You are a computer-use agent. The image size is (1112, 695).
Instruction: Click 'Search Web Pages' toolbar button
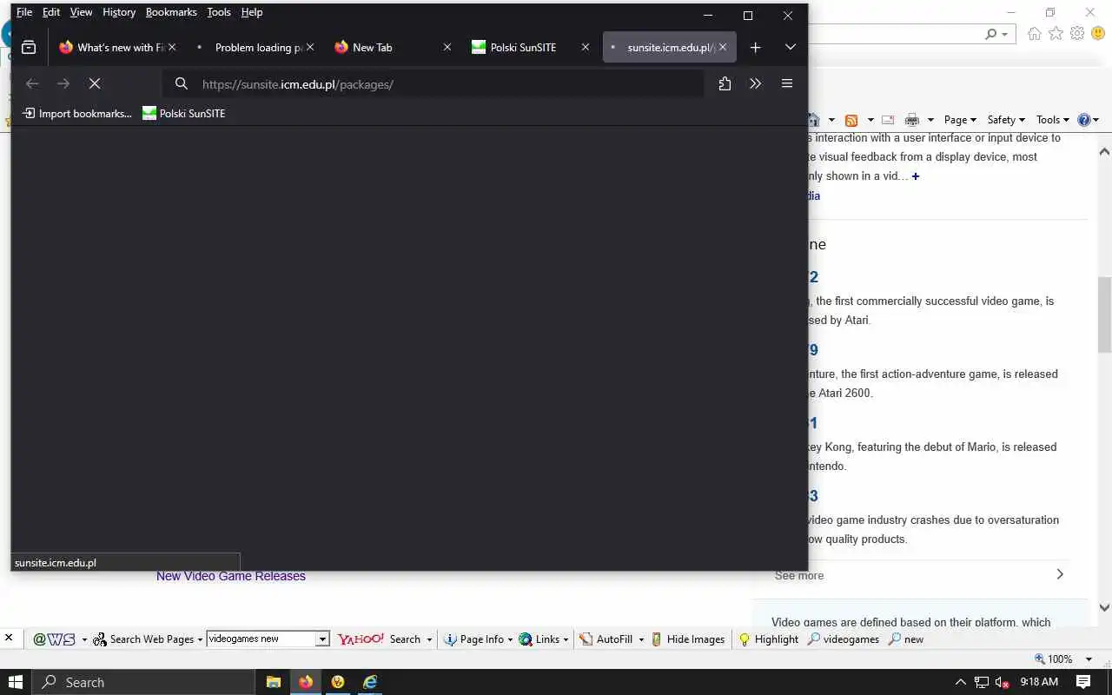(149, 639)
